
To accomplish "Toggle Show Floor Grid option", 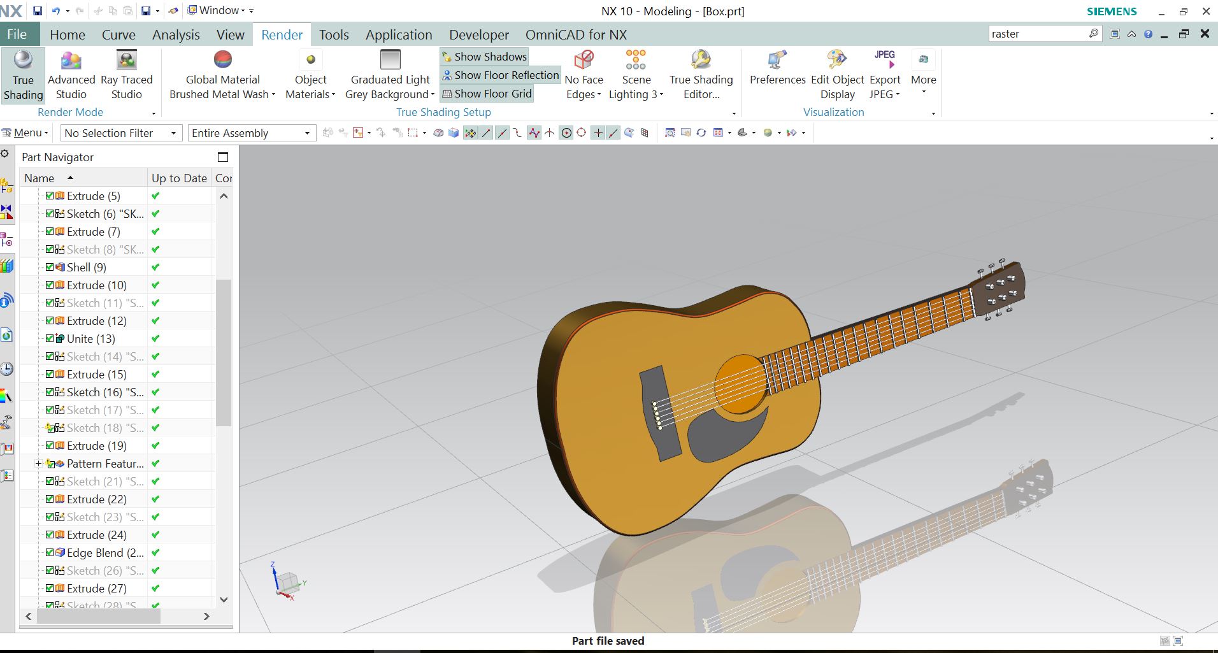I will (x=487, y=94).
